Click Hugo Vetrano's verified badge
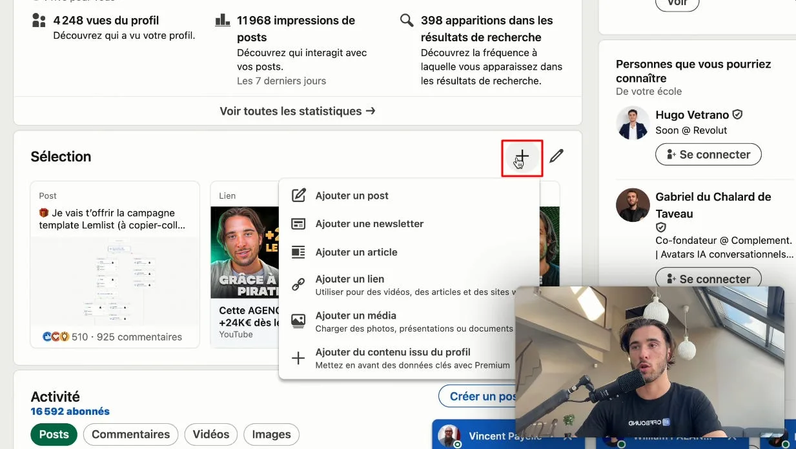796x449 pixels. (737, 115)
